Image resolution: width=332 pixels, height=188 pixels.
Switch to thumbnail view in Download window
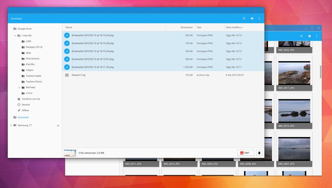click(252, 19)
